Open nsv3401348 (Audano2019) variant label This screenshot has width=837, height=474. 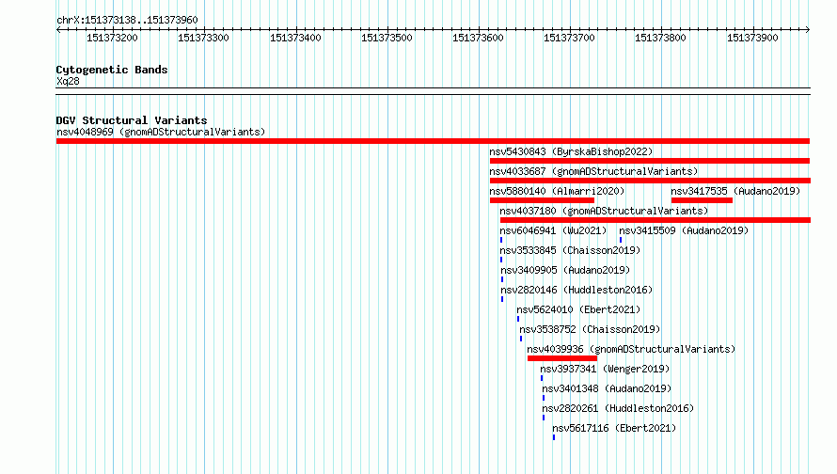[607, 388]
